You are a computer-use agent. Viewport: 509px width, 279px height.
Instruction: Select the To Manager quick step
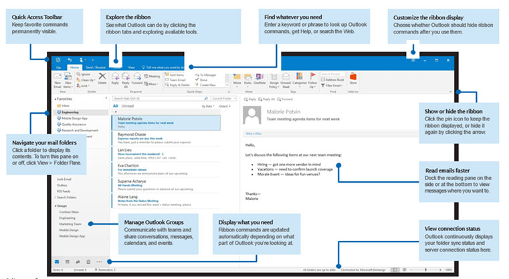click(x=206, y=75)
